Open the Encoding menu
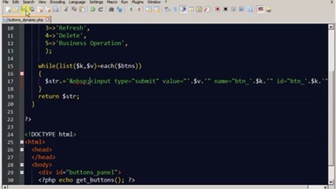This screenshot has width=336, height=189. pyautogui.click(x=57, y=2)
